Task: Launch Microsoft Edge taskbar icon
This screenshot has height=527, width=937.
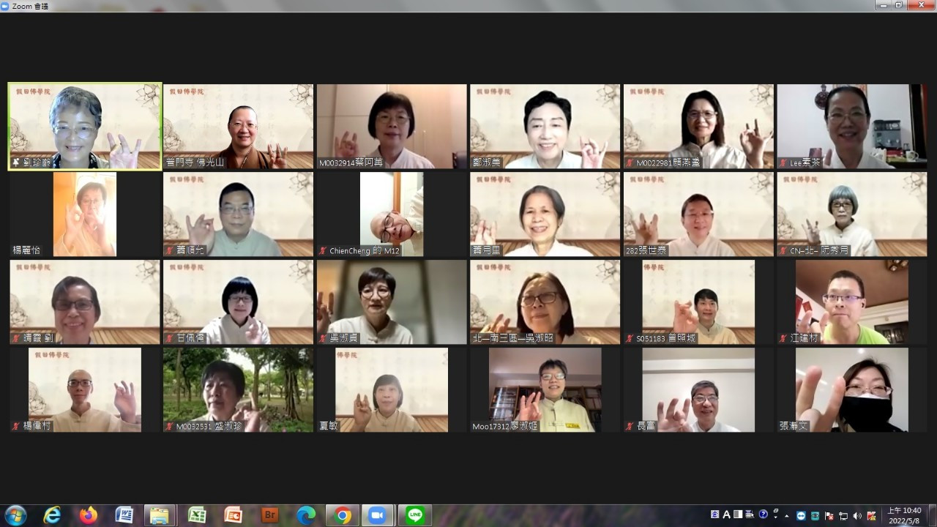Action: click(x=306, y=515)
